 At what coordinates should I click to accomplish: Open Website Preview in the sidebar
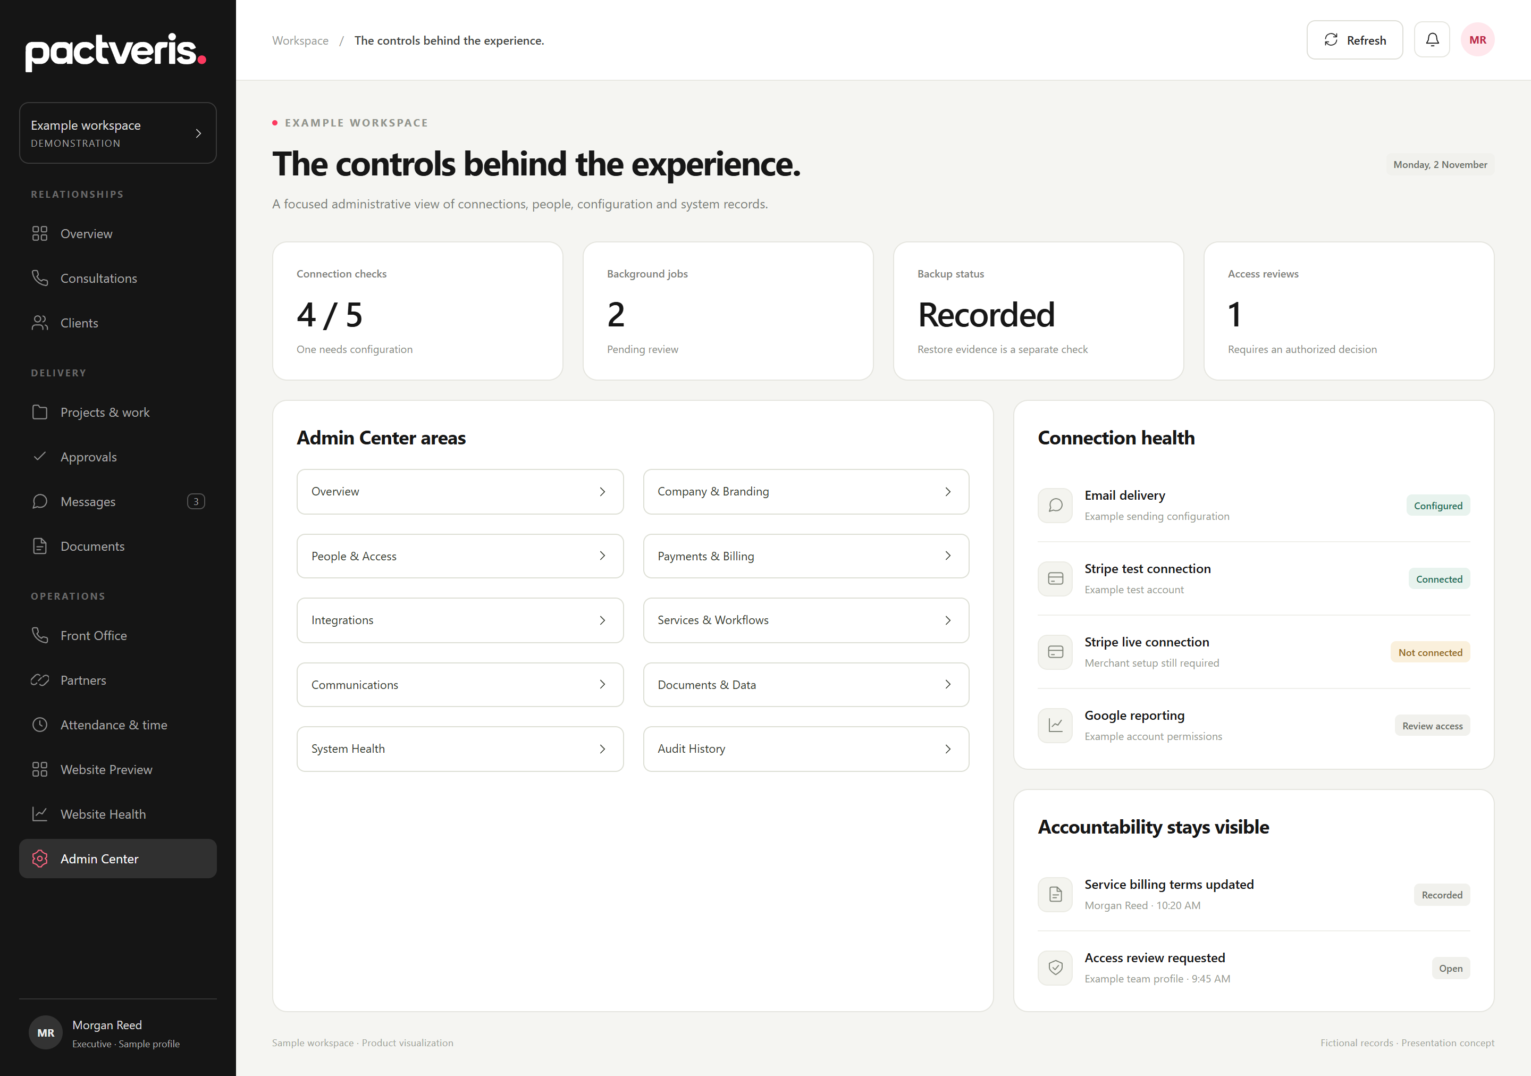click(118, 769)
